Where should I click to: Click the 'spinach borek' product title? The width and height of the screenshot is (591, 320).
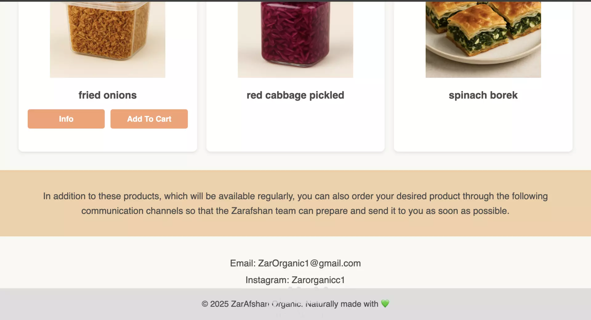(483, 95)
